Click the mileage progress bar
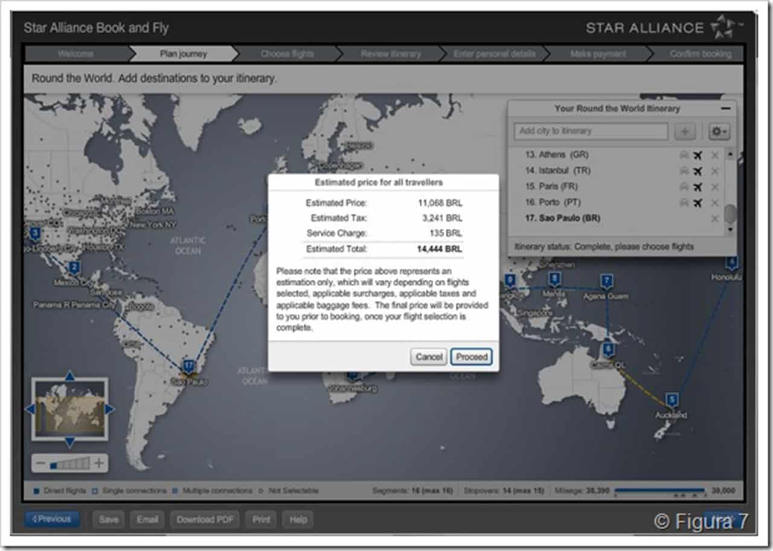773x551 pixels. click(x=659, y=490)
